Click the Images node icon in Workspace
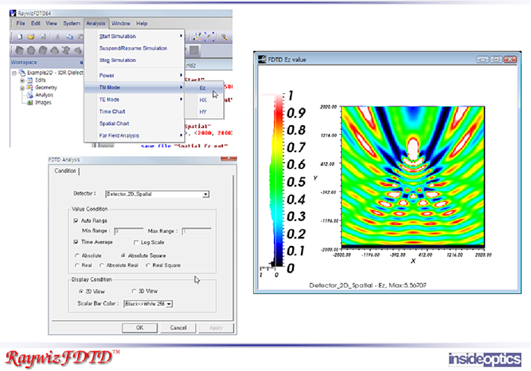The width and height of the screenshot is (531, 371). 30,102
